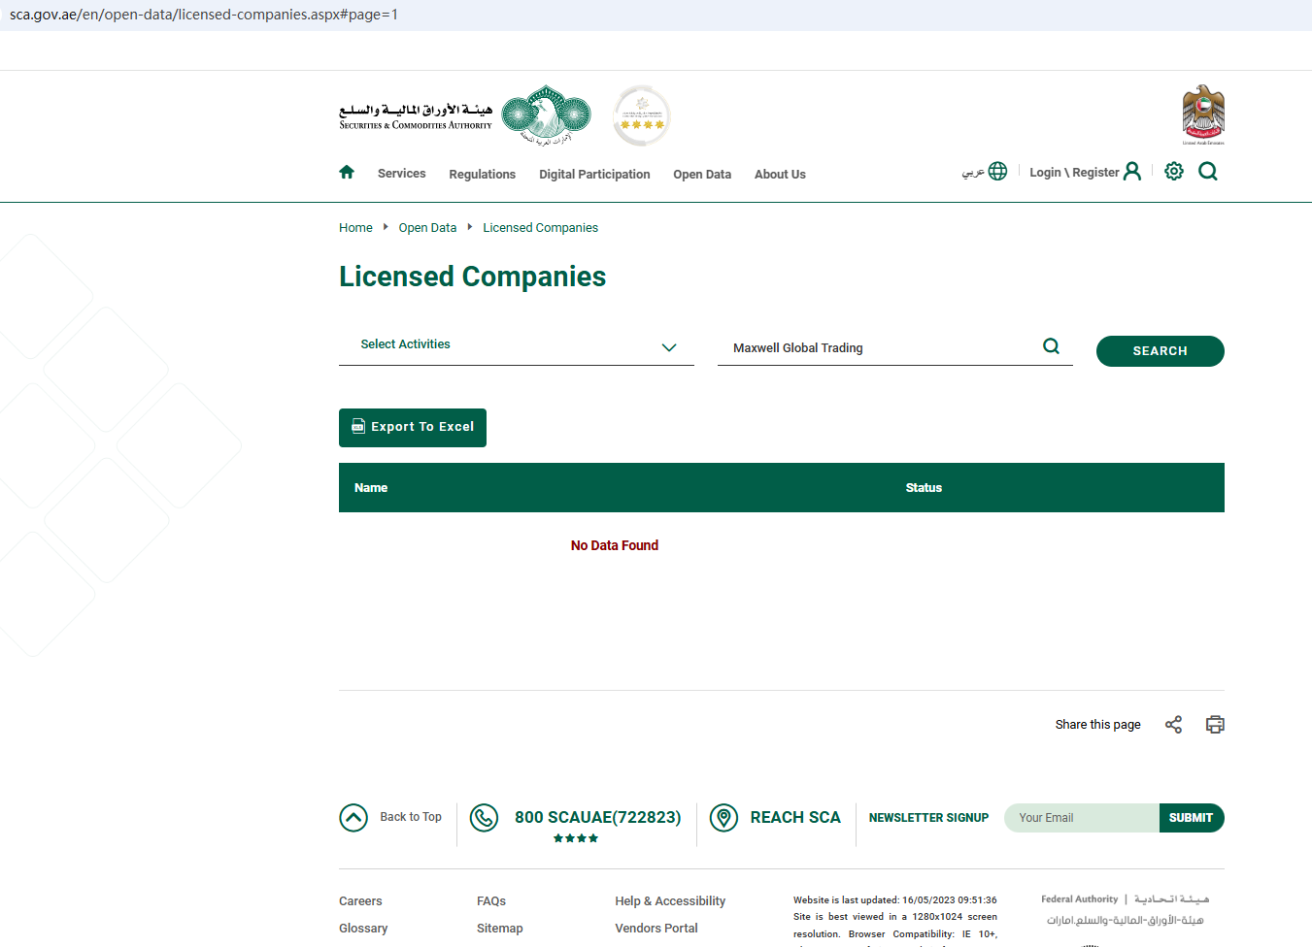Click the Licensed Companies page heading
Screen dimensions: 1312x947
point(472,277)
